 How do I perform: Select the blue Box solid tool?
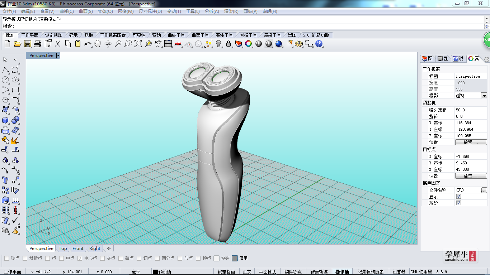(x=5, y=120)
